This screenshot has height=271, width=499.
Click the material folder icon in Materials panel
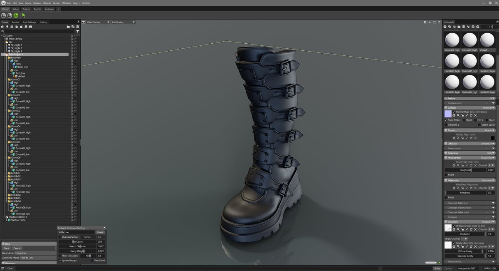click(459, 27)
